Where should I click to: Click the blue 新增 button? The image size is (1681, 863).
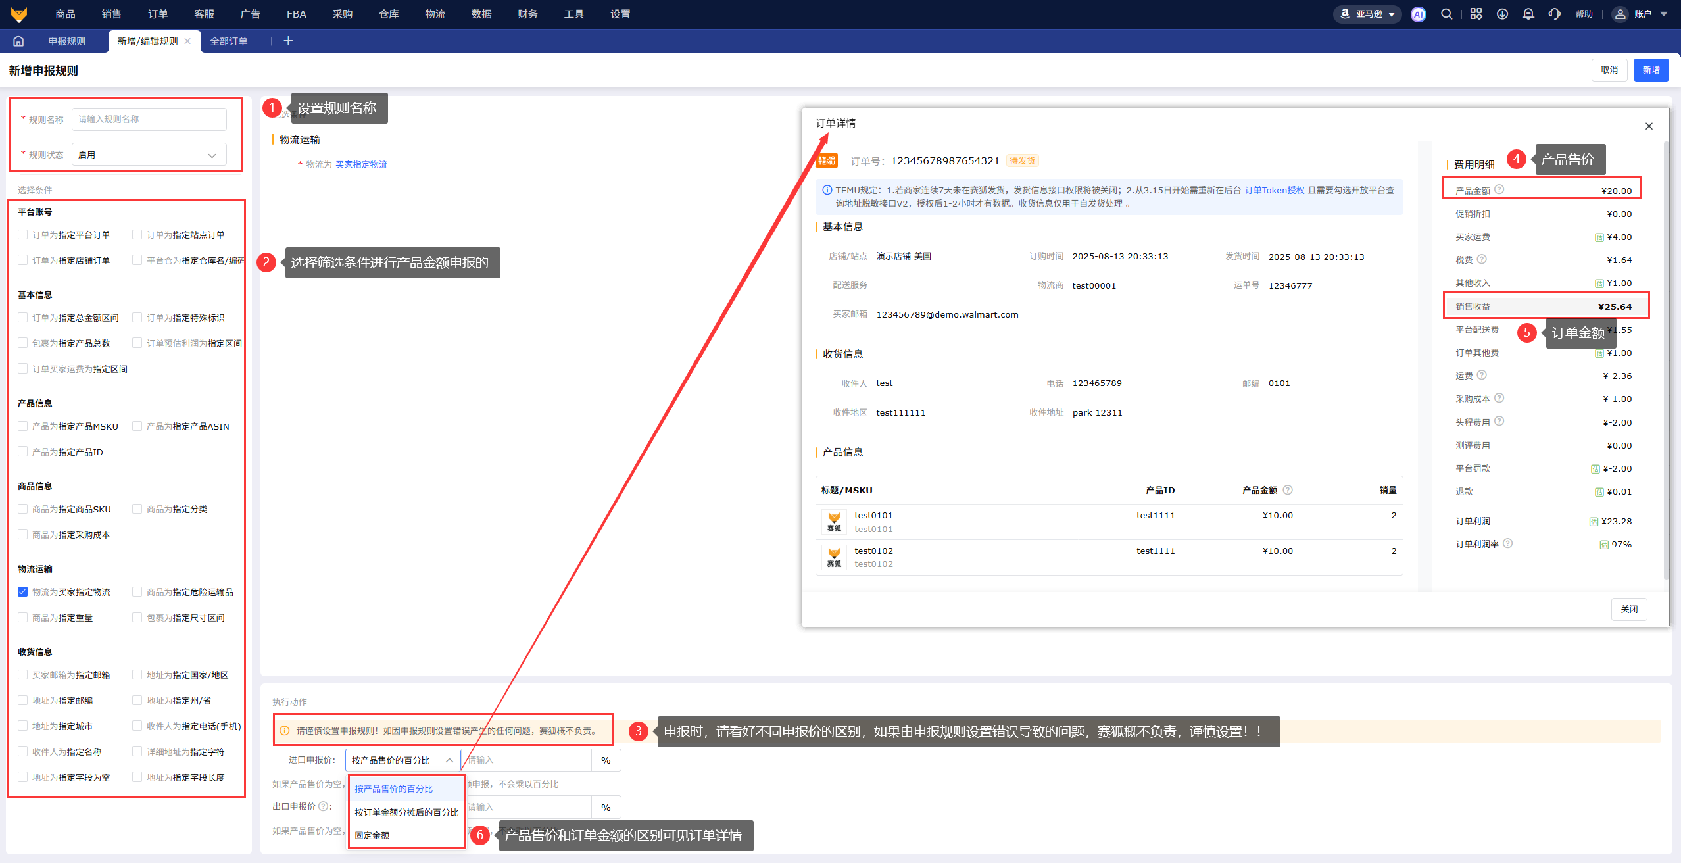click(x=1650, y=70)
